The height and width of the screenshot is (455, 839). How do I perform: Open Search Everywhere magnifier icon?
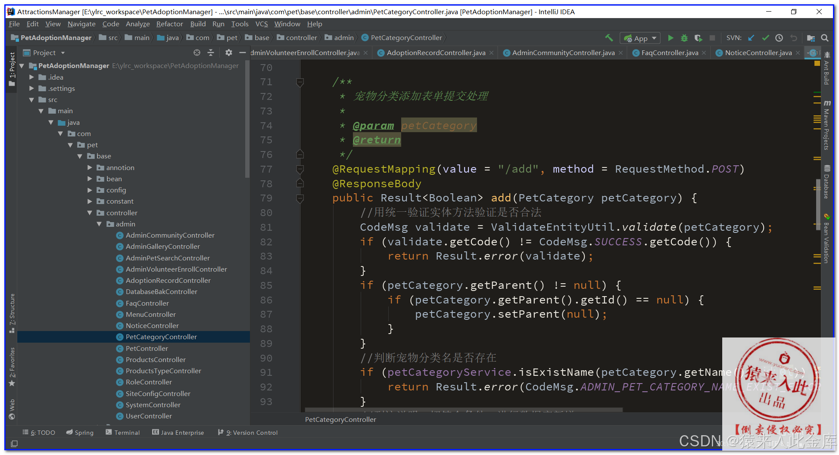[825, 38]
